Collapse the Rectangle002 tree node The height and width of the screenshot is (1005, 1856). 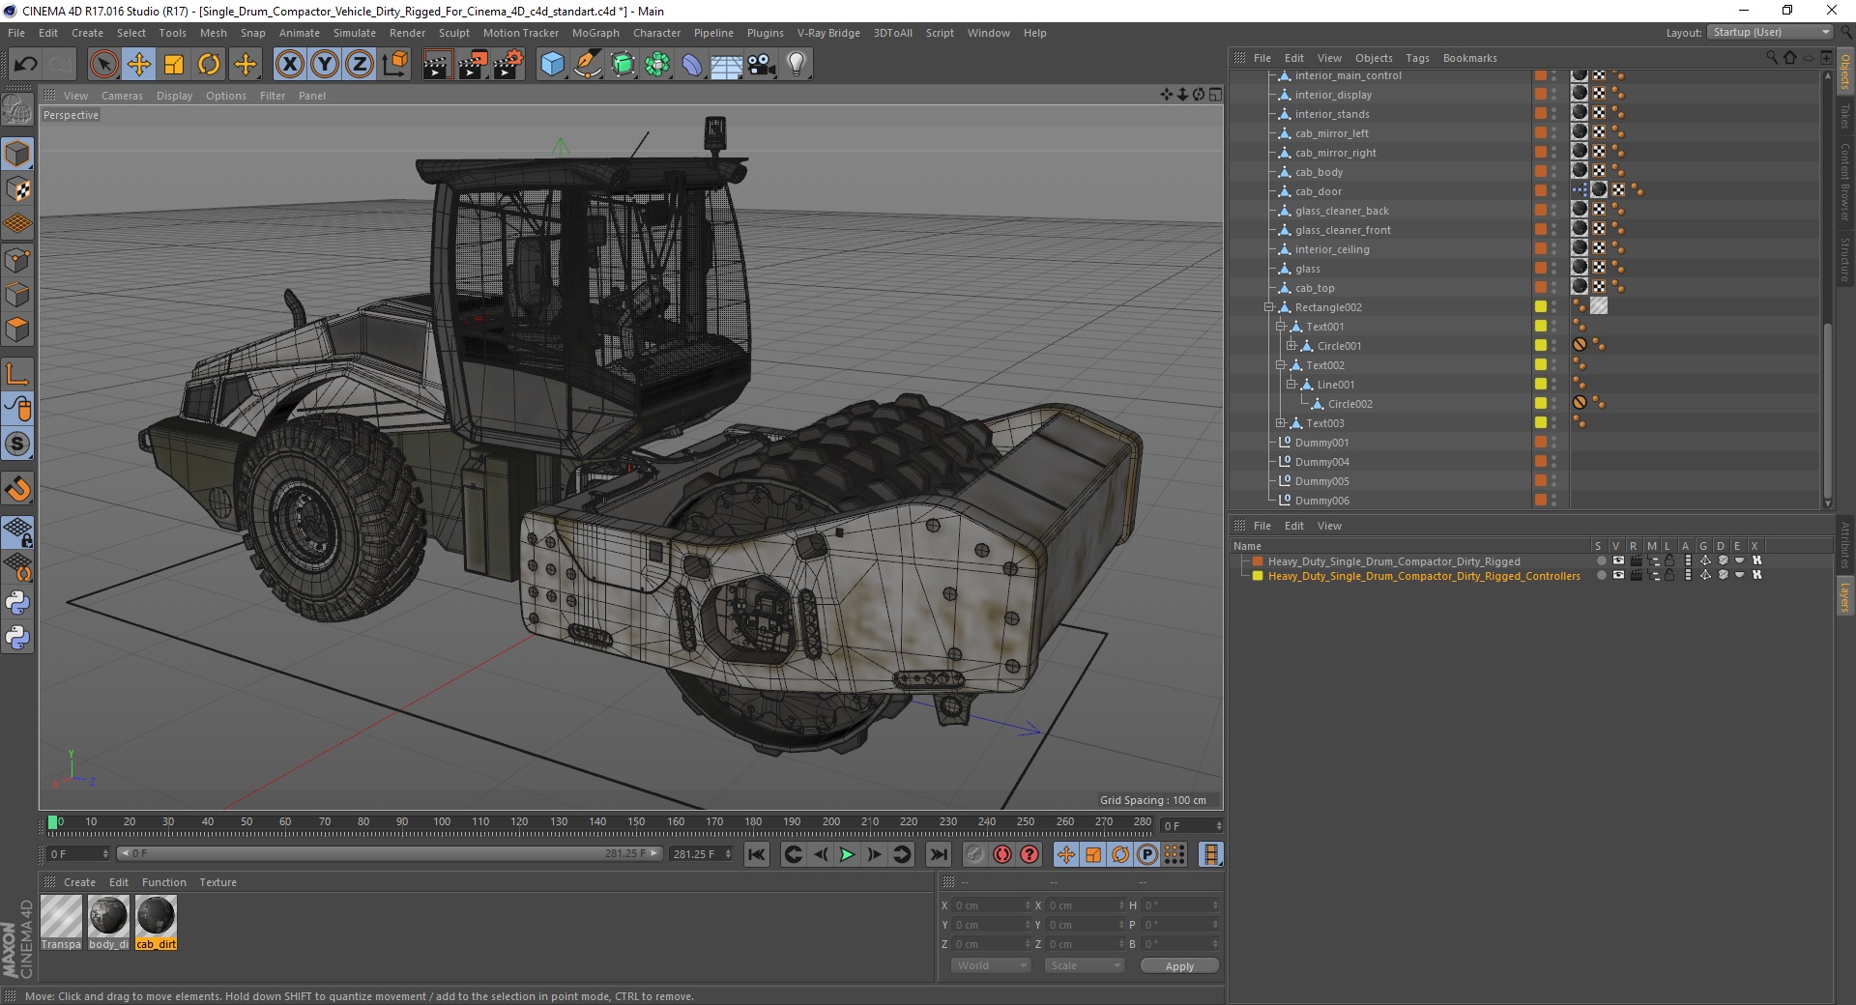coord(1268,307)
